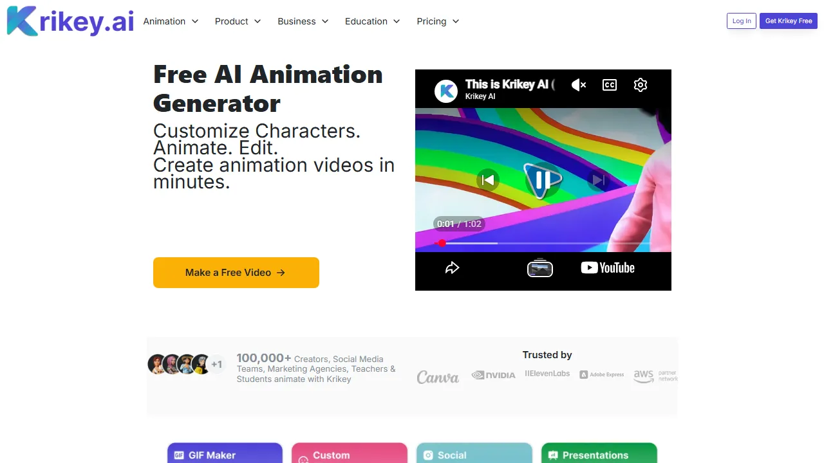
Task: Click the Log In button
Action: click(742, 21)
